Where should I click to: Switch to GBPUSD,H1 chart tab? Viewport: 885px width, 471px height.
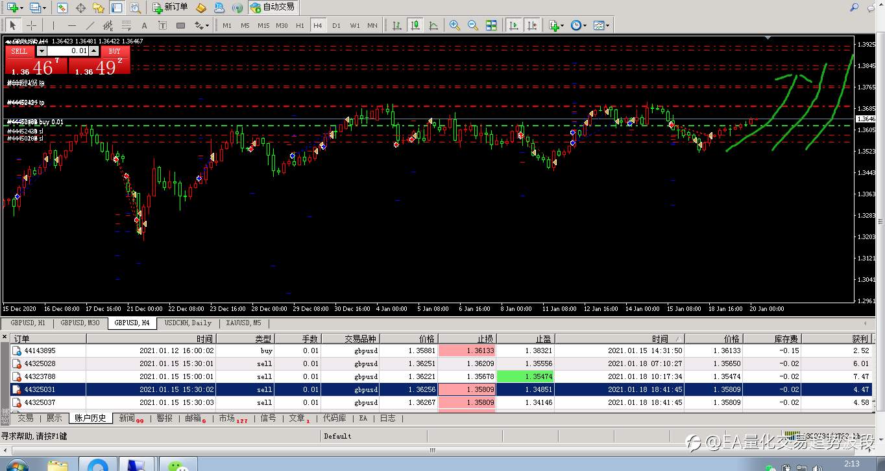28,323
